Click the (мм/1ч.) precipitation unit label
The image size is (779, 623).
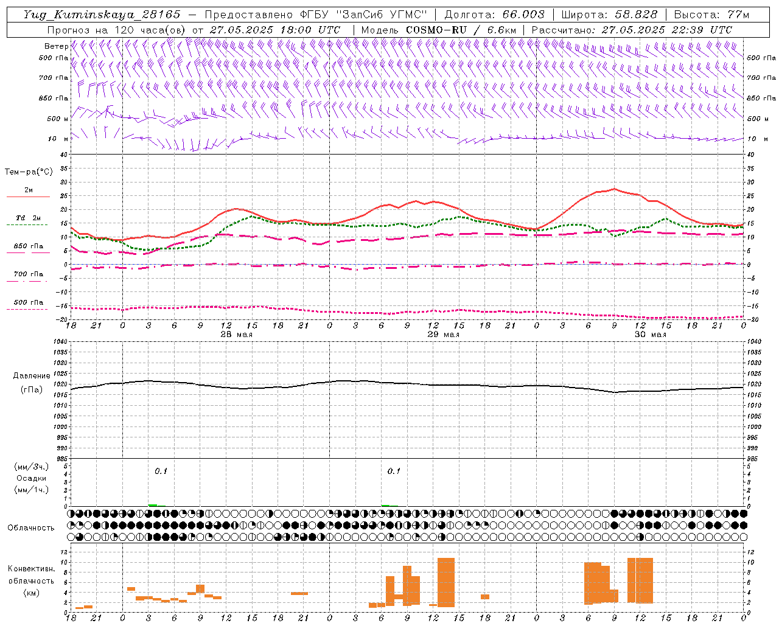32,490
